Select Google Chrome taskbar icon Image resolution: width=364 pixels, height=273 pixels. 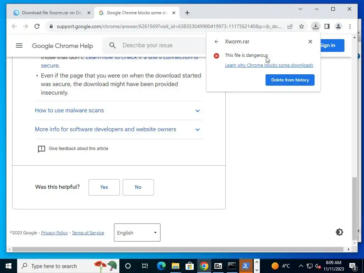click(204, 266)
